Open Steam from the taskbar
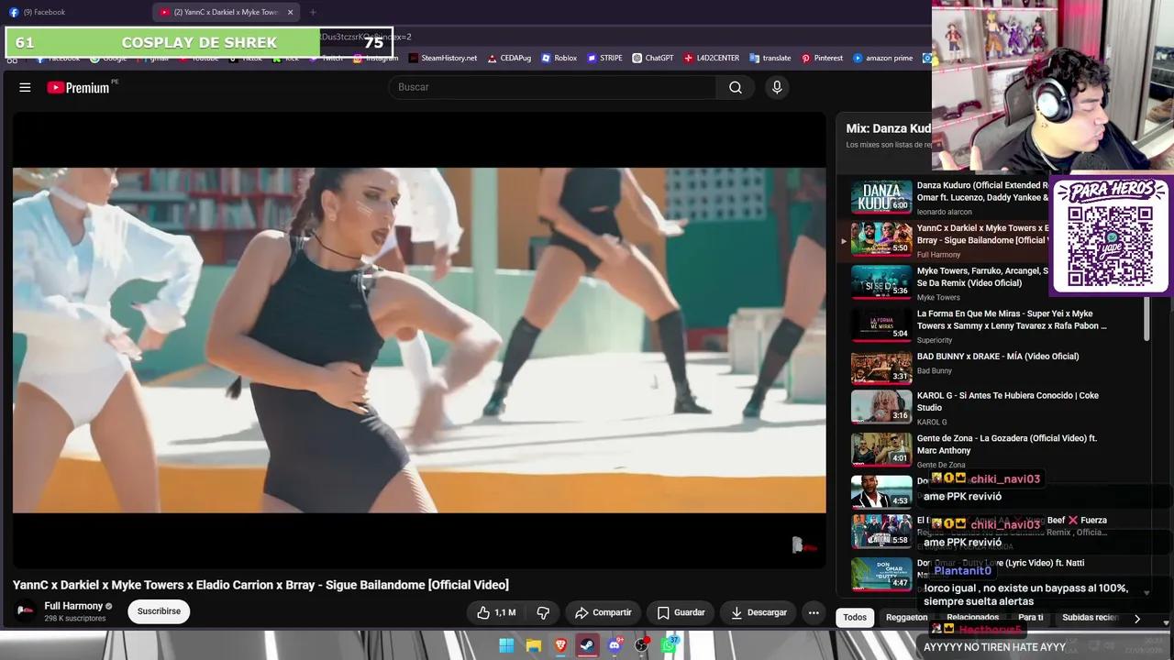The height and width of the screenshot is (660, 1174). click(x=587, y=645)
